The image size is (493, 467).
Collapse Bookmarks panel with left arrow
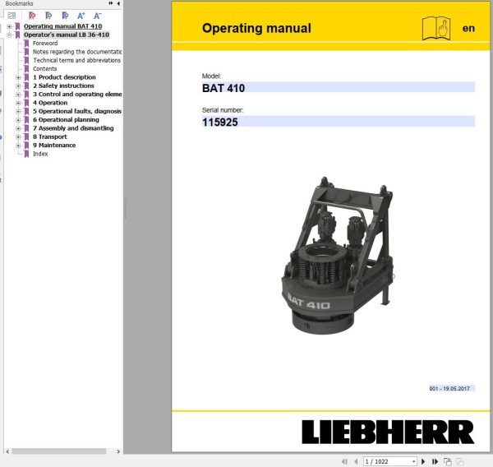pyautogui.click(x=118, y=3)
